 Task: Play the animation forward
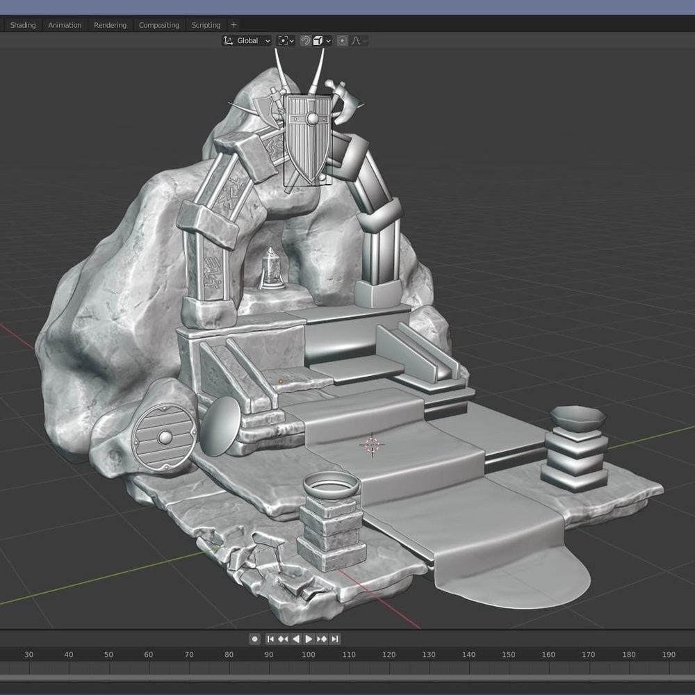tap(309, 639)
